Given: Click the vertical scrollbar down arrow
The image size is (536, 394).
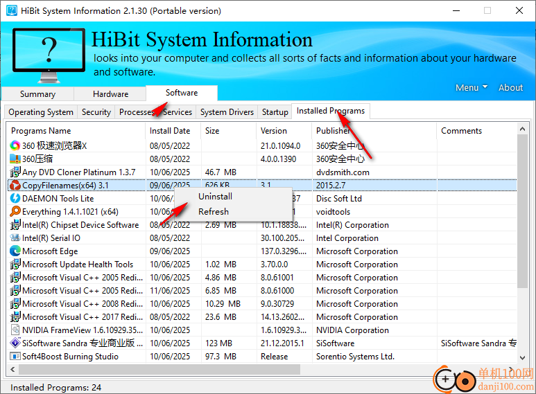Looking at the screenshot, I should pyautogui.click(x=522, y=358).
